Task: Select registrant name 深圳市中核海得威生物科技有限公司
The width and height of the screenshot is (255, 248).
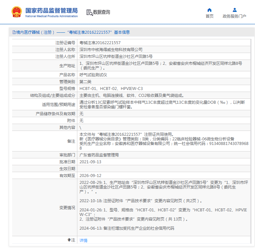Action: point(111,49)
